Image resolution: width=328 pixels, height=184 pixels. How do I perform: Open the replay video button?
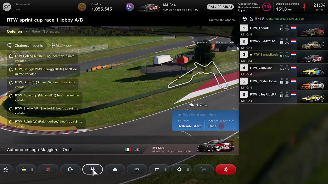157,169
